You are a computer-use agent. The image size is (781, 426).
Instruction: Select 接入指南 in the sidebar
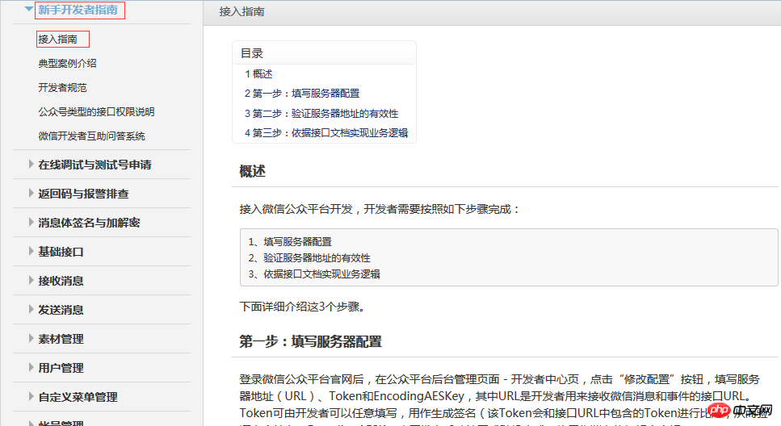click(58, 39)
